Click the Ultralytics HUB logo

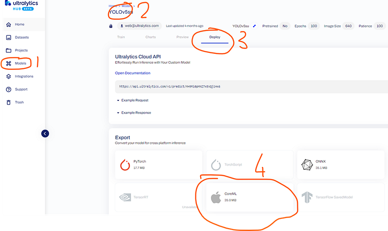[21, 5]
